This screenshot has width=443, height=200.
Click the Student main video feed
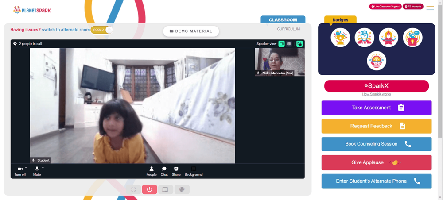132,106
